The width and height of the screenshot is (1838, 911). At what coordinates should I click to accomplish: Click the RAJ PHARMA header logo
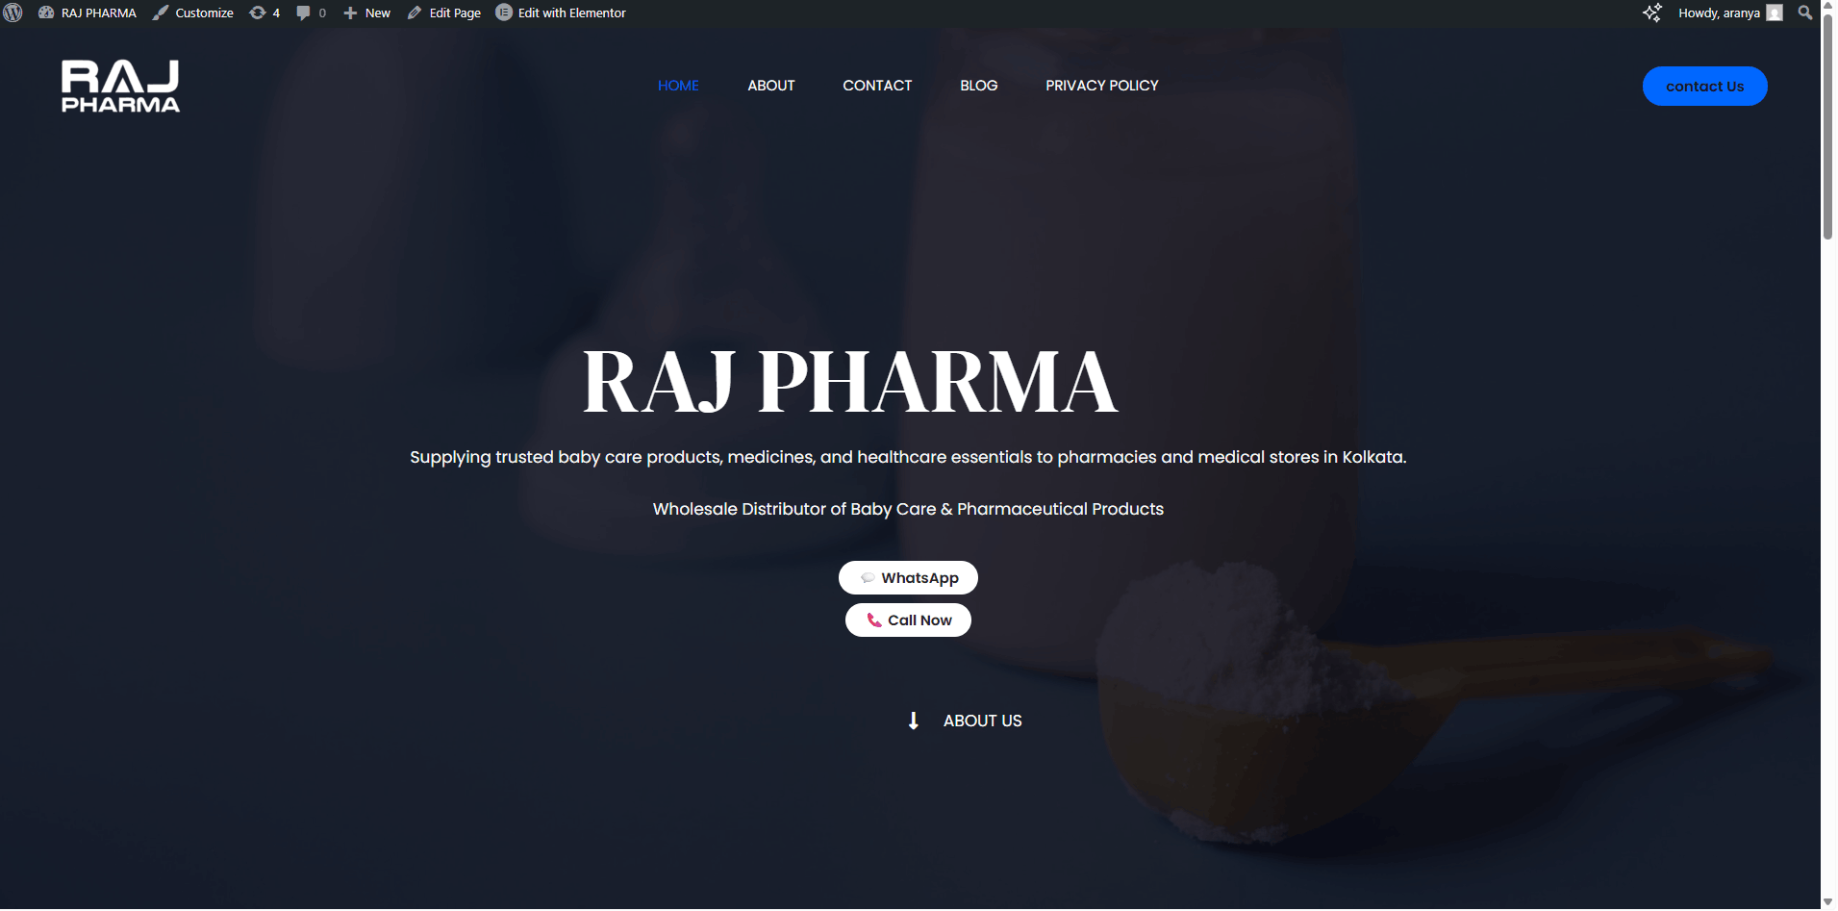120,87
